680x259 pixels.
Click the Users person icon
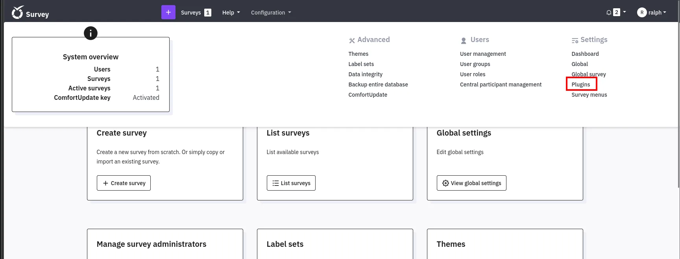pos(464,40)
